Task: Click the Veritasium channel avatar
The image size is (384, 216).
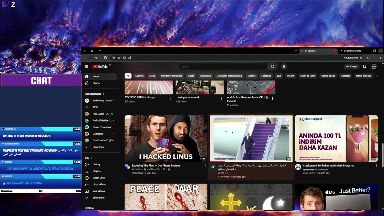Action: [x=127, y=166]
